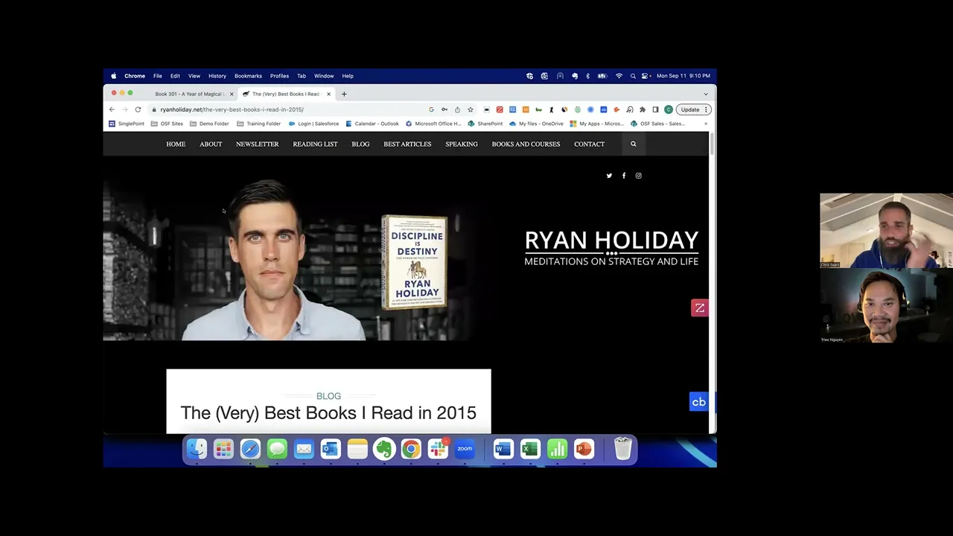Open Launchpad in the dock
The image size is (953, 536).
[223, 449]
